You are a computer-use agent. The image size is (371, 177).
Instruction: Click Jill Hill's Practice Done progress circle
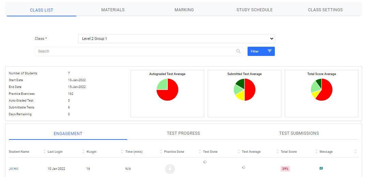(x=170, y=169)
